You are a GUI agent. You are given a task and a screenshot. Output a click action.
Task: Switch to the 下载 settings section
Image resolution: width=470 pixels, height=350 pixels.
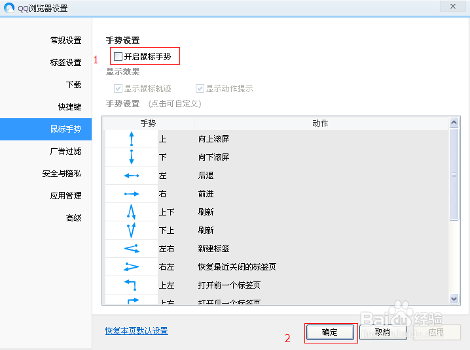coord(73,85)
